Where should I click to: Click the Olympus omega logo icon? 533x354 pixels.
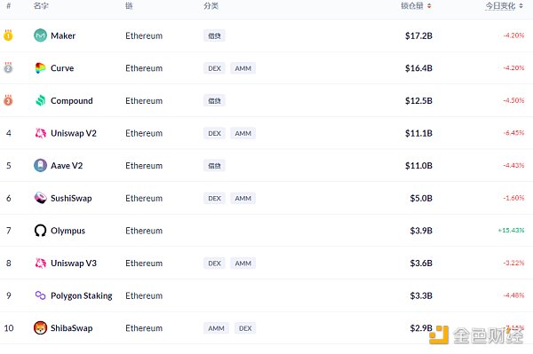point(40,231)
